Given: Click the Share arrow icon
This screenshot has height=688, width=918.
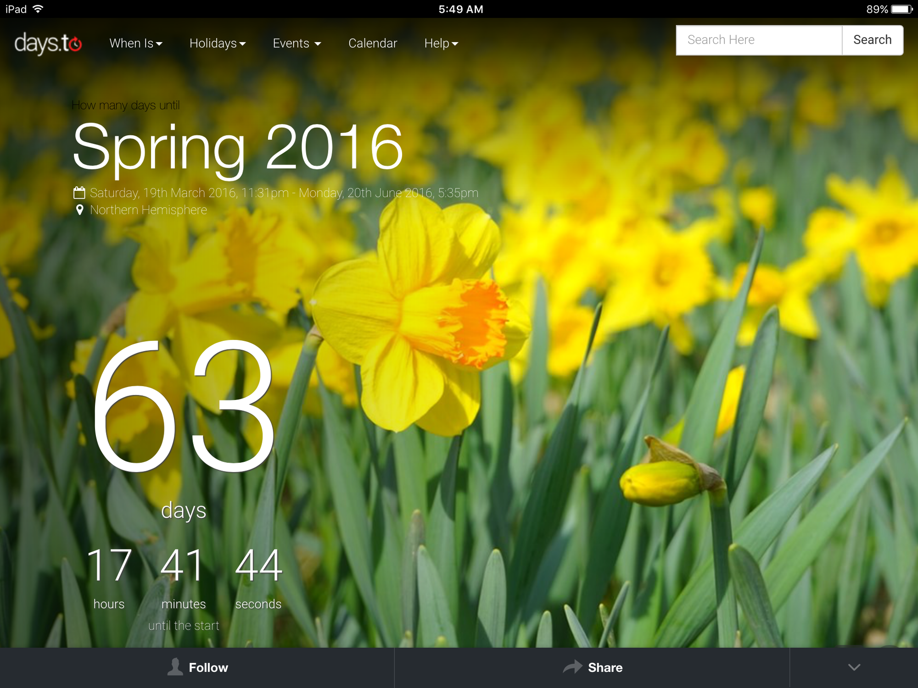Looking at the screenshot, I should (572, 667).
